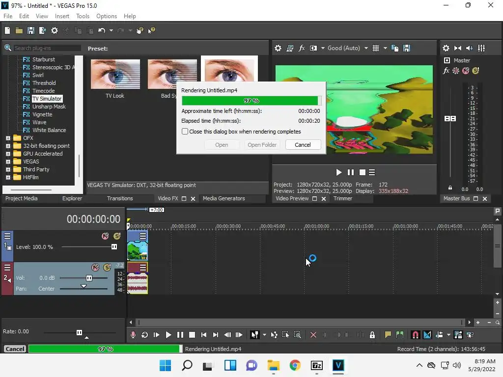The width and height of the screenshot is (503, 377).
Task: Click Cancel button in the status bar
Action: [x=15, y=349]
